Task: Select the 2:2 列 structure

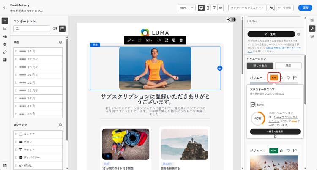Action: pos(38,82)
